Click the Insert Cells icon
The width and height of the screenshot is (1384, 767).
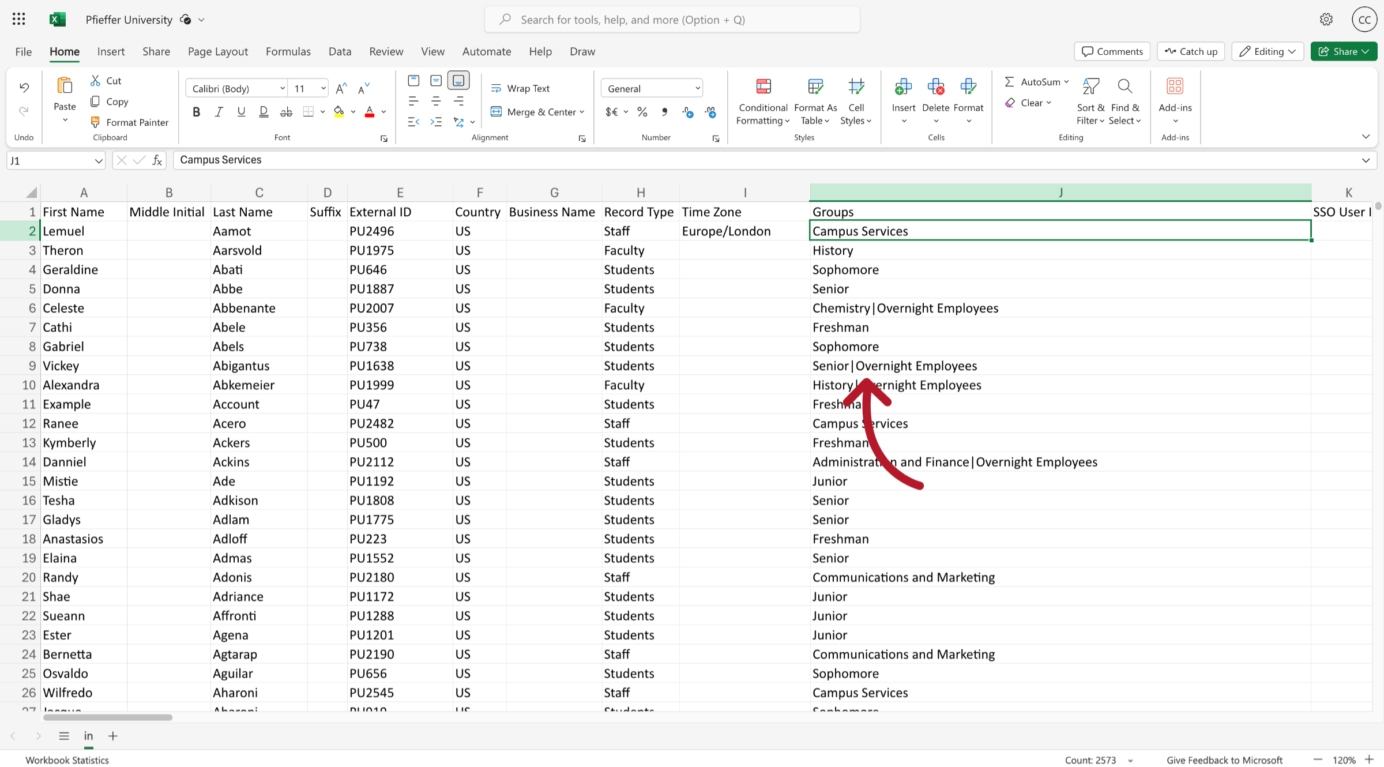pos(902,88)
